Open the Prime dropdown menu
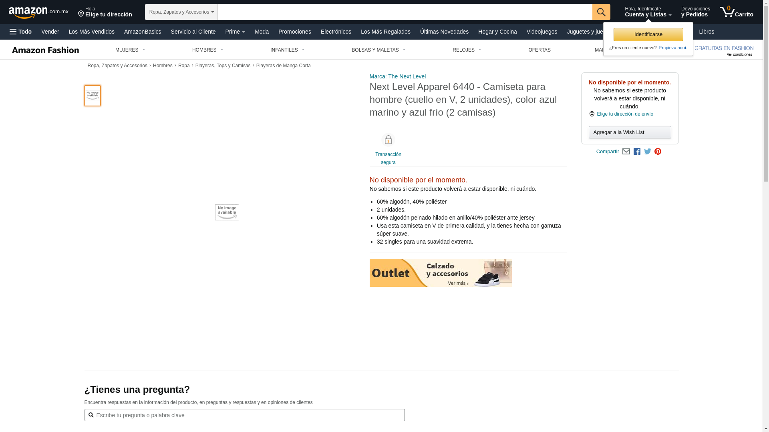The image size is (769, 432). click(235, 32)
